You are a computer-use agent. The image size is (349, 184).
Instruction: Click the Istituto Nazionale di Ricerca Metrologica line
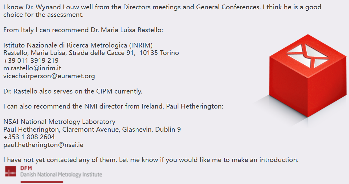pyautogui.click(x=78, y=45)
